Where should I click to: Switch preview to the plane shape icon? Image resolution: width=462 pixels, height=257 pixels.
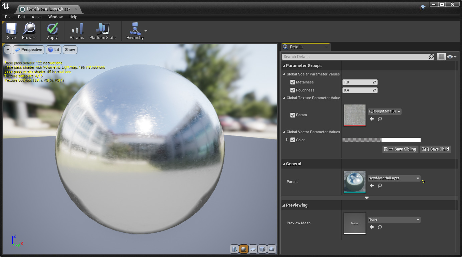[x=253, y=249]
